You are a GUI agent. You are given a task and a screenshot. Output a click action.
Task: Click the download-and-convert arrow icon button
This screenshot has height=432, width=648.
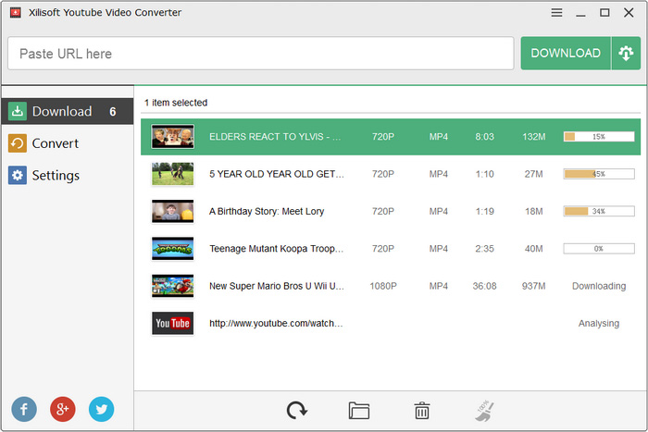tap(626, 54)
